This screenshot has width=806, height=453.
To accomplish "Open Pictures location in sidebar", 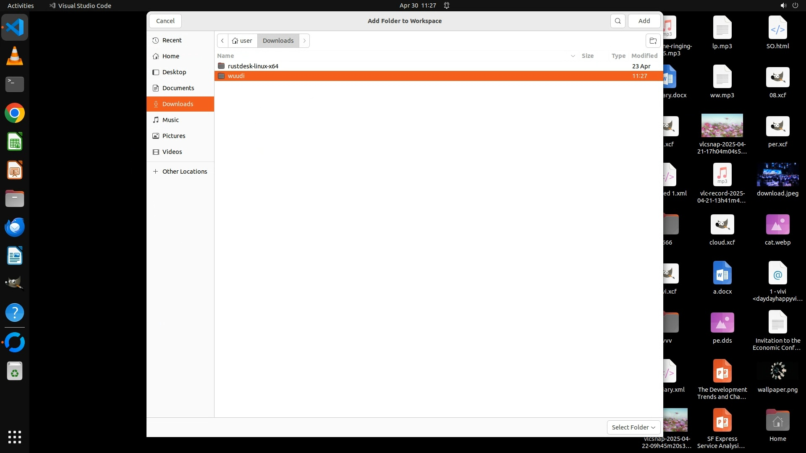I will point(174,136).
